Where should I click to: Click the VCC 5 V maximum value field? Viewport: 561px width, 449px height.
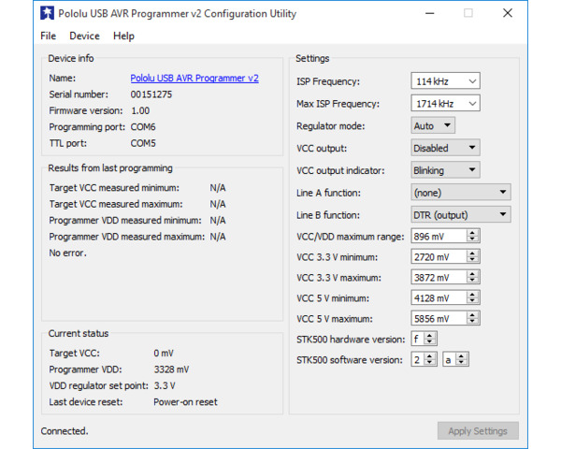pos(439,318)
